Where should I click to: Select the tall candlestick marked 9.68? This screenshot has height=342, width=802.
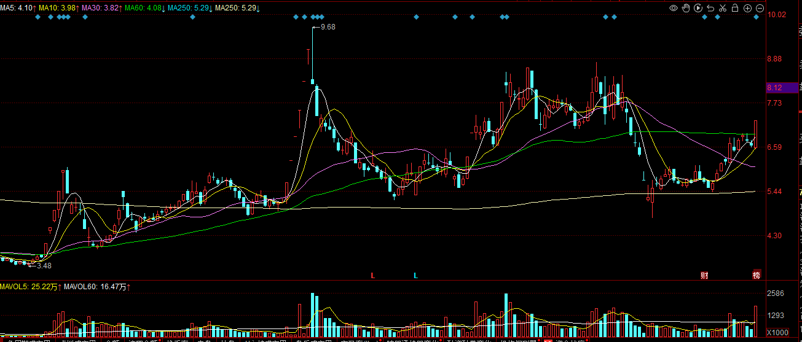(x=312, y=55)
